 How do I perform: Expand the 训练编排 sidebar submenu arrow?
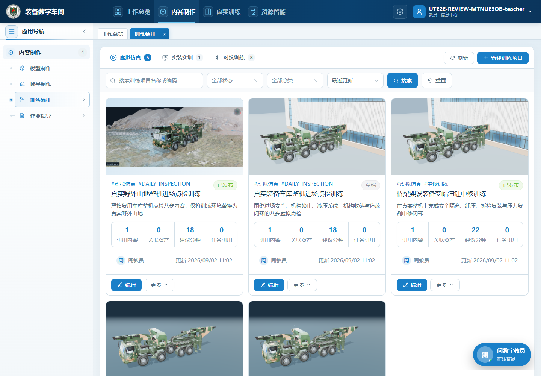[x=84, y=100]
